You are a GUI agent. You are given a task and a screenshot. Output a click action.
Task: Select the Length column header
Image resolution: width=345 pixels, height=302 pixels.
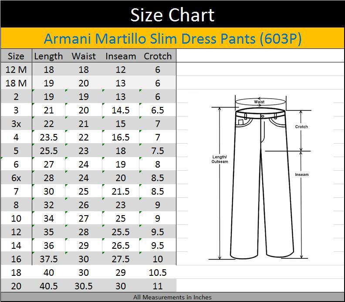[x=48, y=56]
